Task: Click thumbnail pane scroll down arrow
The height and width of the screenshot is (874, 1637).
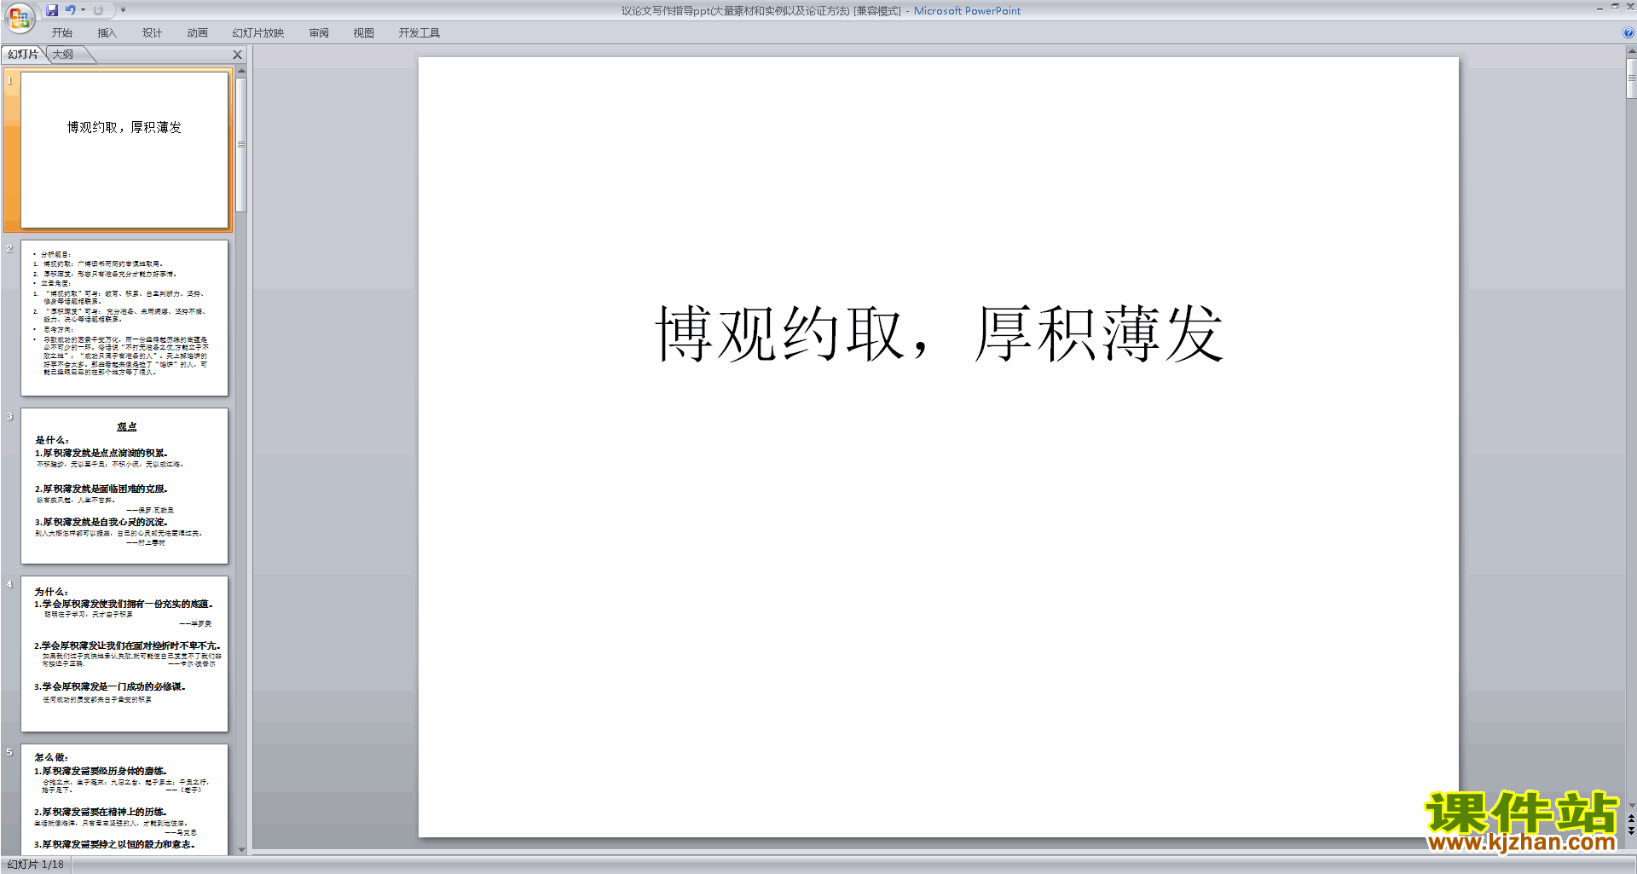Action: (241, 849)
